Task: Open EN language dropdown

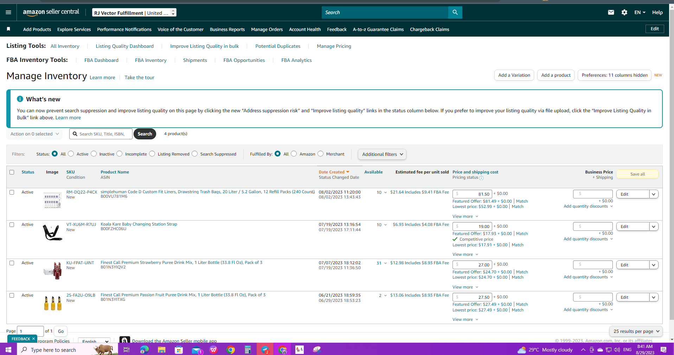Action: click(640, 12)
